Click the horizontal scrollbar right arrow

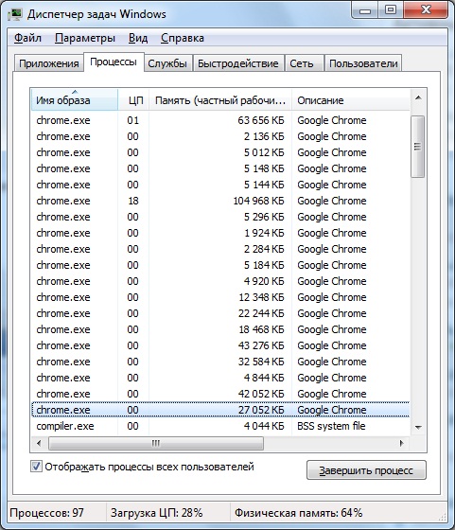[x=401, y=443]
